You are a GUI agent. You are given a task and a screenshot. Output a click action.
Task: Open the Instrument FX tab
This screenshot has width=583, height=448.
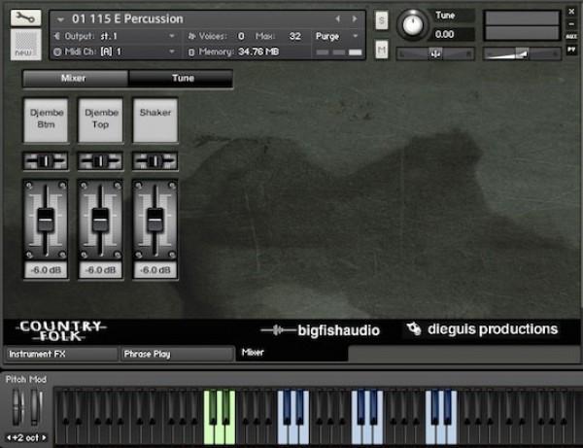tap(58, 354)
